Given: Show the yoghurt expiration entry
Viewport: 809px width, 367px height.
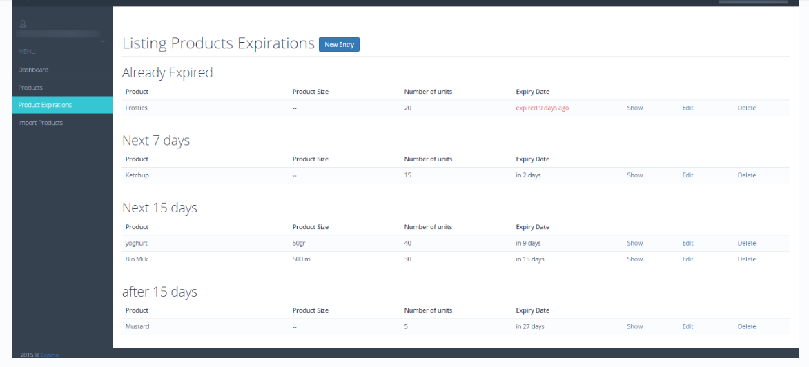Looking at the screenshot, I should click(x=634, y=243).
